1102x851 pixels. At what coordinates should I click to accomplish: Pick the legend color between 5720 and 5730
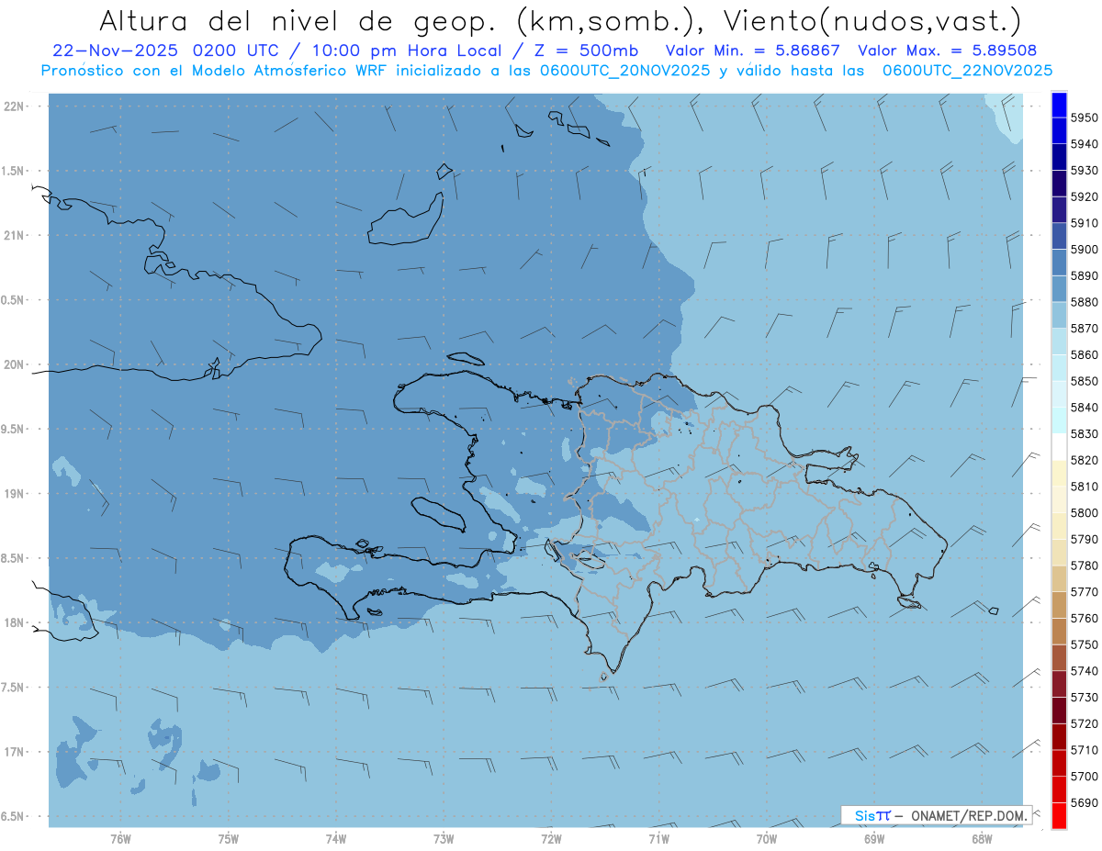click(1059, 711)
